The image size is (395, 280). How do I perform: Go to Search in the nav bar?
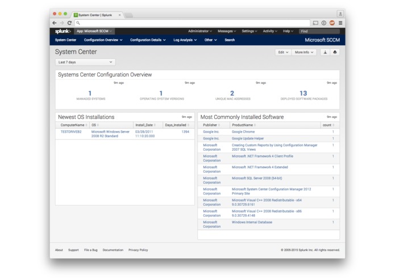pyautogui.click(x=230, y=40)
